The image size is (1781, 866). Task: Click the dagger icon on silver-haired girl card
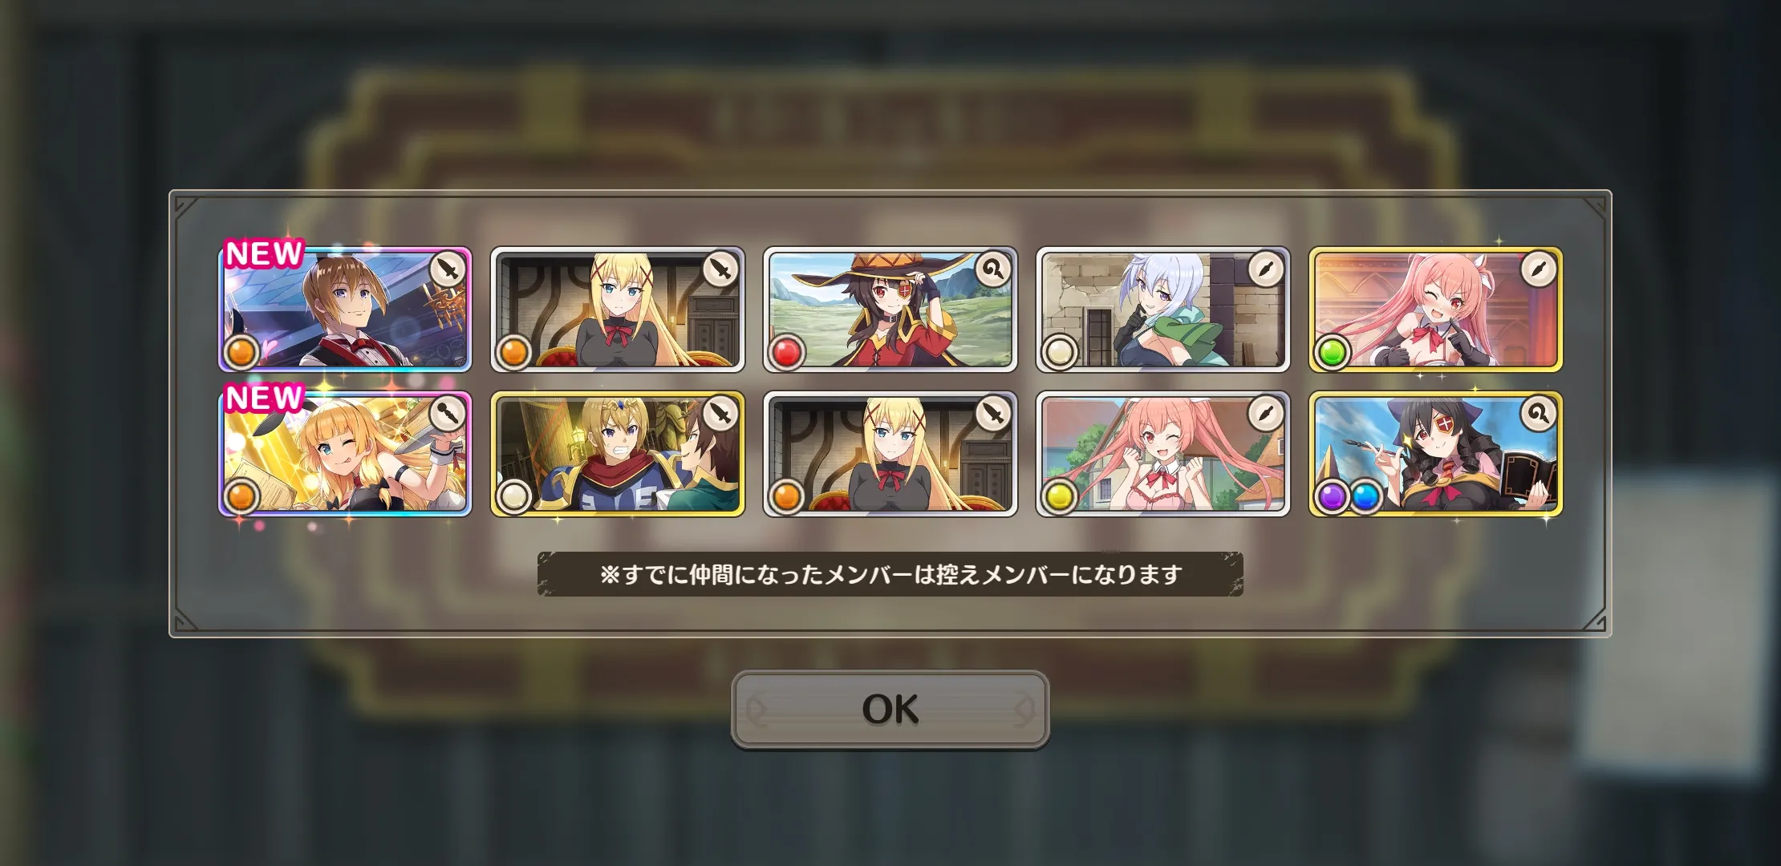click(1266, 271)
